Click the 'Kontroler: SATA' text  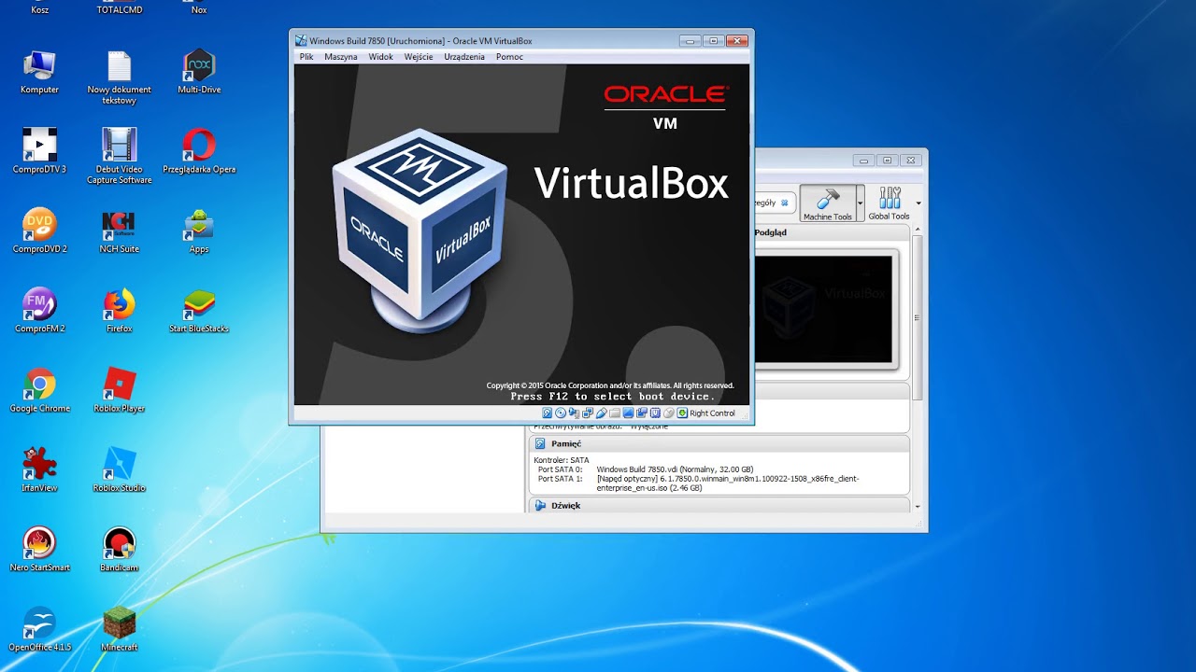click(562, 459)
